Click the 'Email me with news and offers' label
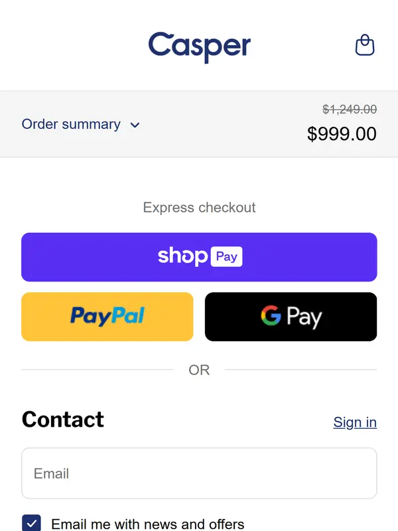This screenshot has width=398, height=531. 147,524
